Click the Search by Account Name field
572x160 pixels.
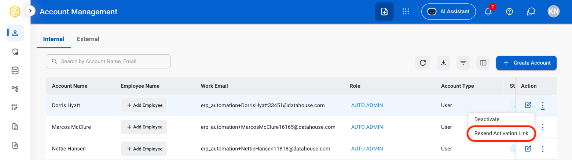coord(108,61)
